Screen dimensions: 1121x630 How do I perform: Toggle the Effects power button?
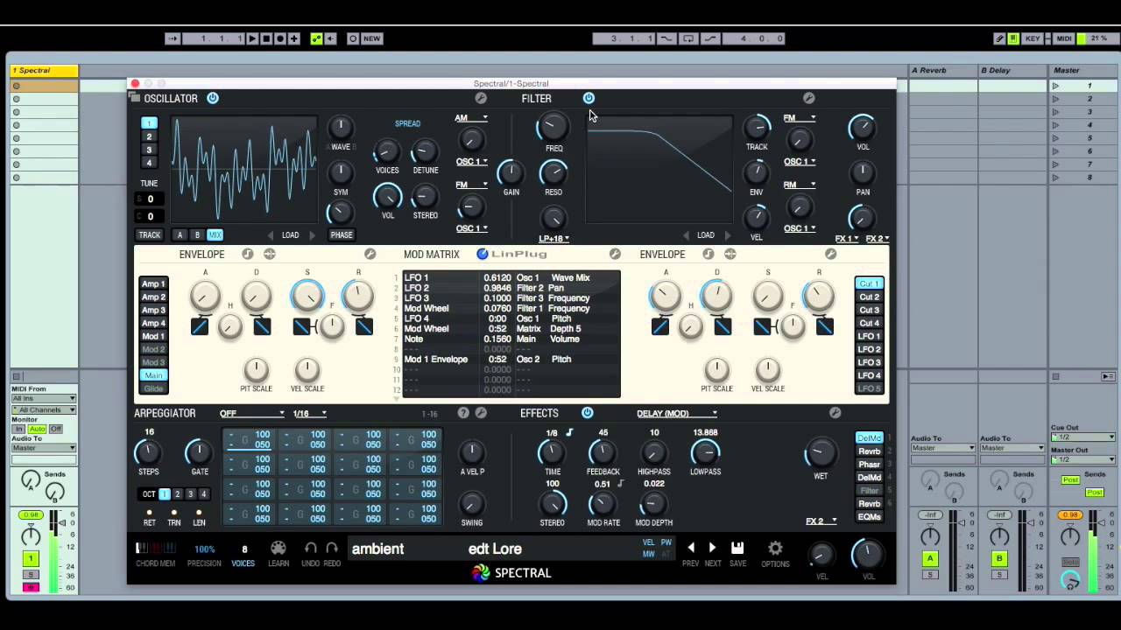tap(587, 413)
